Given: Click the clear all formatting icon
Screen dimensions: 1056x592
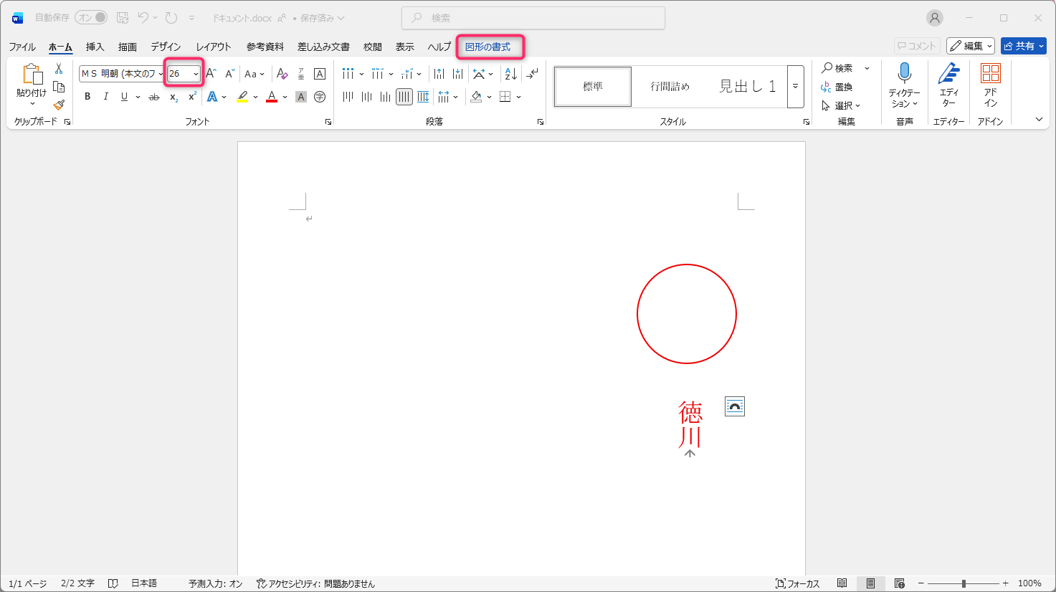Looking at the screenshot, I should pos(282,74).
